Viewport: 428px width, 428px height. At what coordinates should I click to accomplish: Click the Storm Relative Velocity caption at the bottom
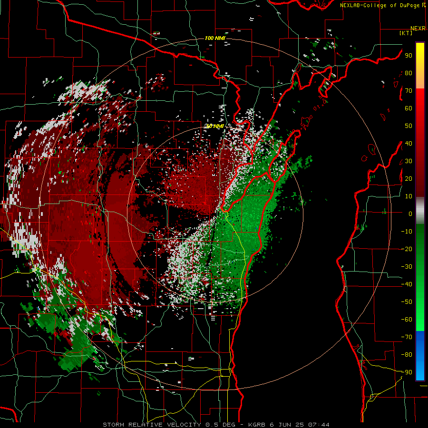point(216,425)
